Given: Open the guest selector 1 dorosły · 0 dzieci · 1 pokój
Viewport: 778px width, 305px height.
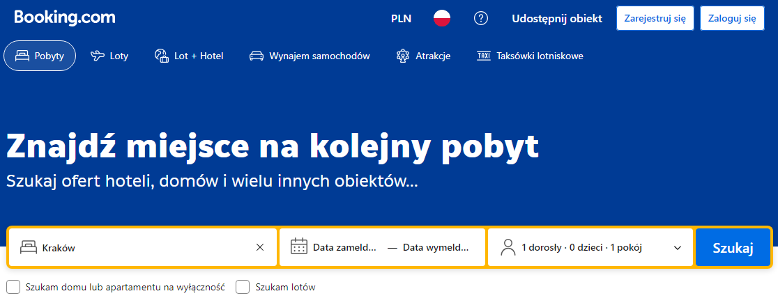Looking at the screenshot, I should tap(590, 247).
